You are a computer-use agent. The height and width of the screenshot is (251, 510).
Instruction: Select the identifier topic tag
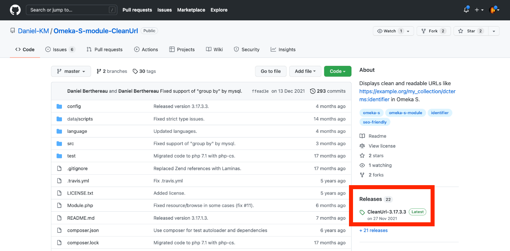440,113
